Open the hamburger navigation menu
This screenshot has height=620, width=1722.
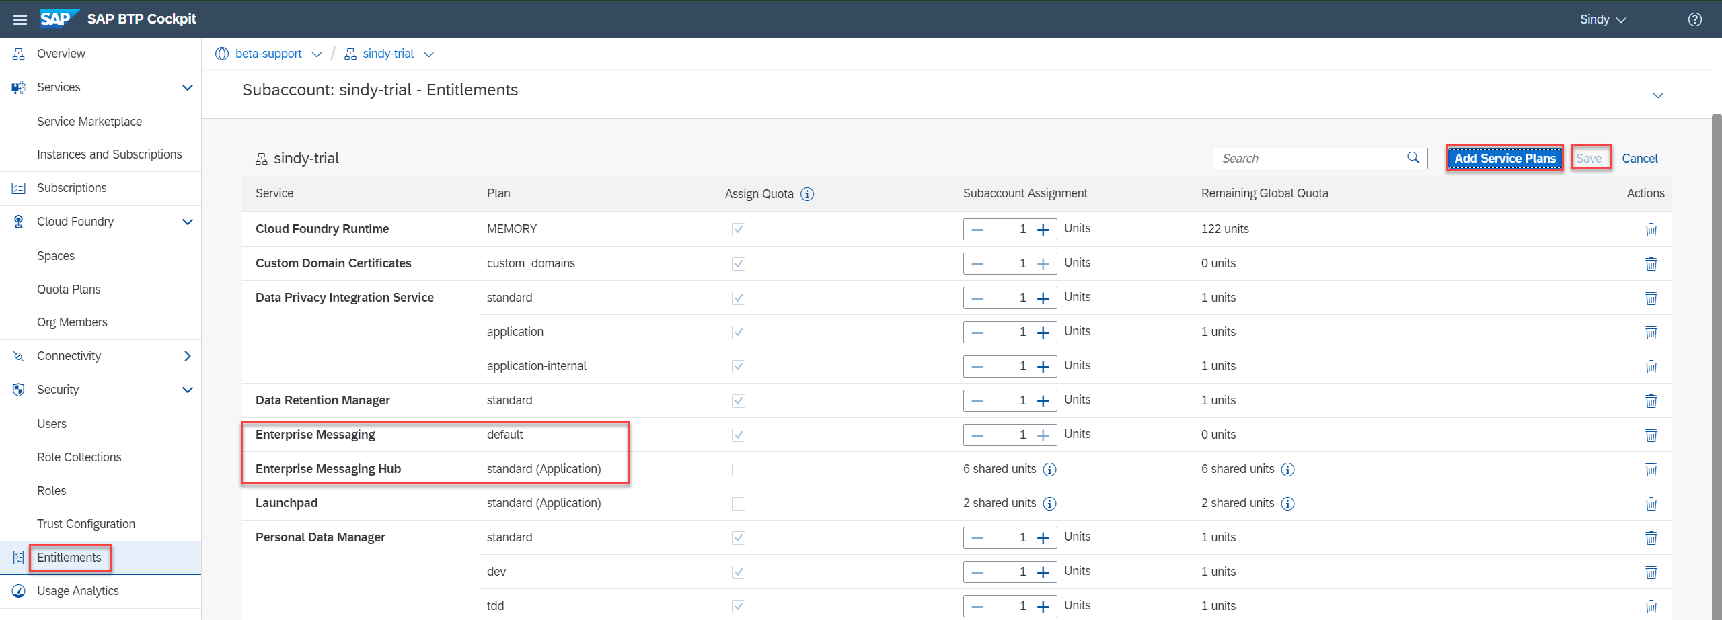click(x=20, y=19)
